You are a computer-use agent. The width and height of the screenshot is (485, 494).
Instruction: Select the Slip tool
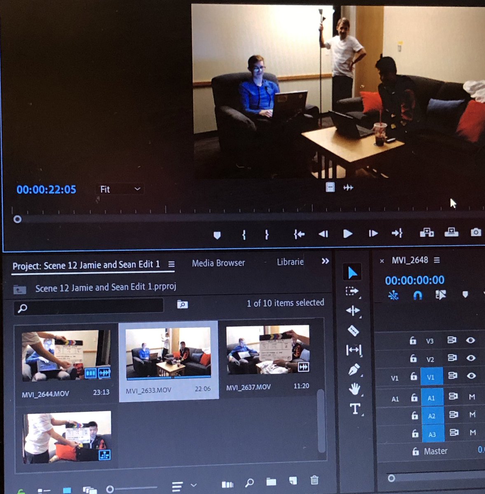[354, 350]
